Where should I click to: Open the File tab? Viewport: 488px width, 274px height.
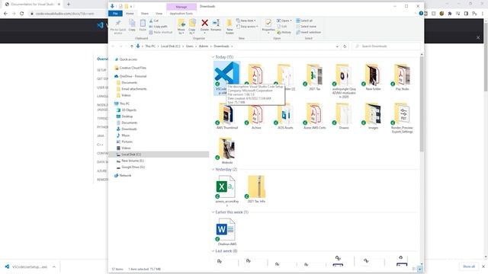[x=115, y=14]
